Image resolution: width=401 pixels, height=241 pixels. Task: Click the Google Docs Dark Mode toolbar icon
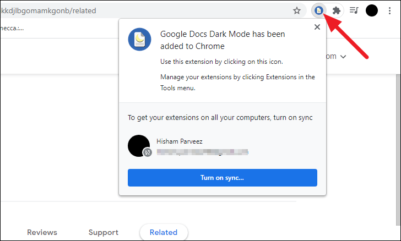click(319, 10)
